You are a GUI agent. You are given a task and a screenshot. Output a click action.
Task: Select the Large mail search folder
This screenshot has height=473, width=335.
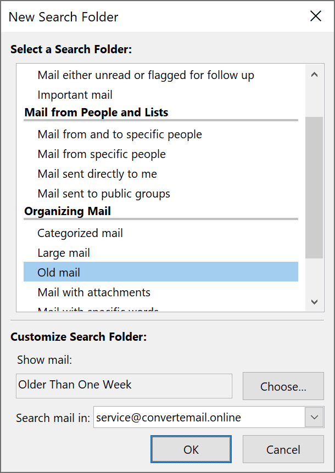64,253
